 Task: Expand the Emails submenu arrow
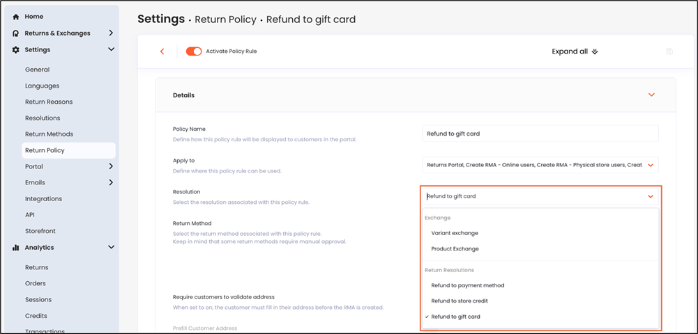[x=111, y=182]
